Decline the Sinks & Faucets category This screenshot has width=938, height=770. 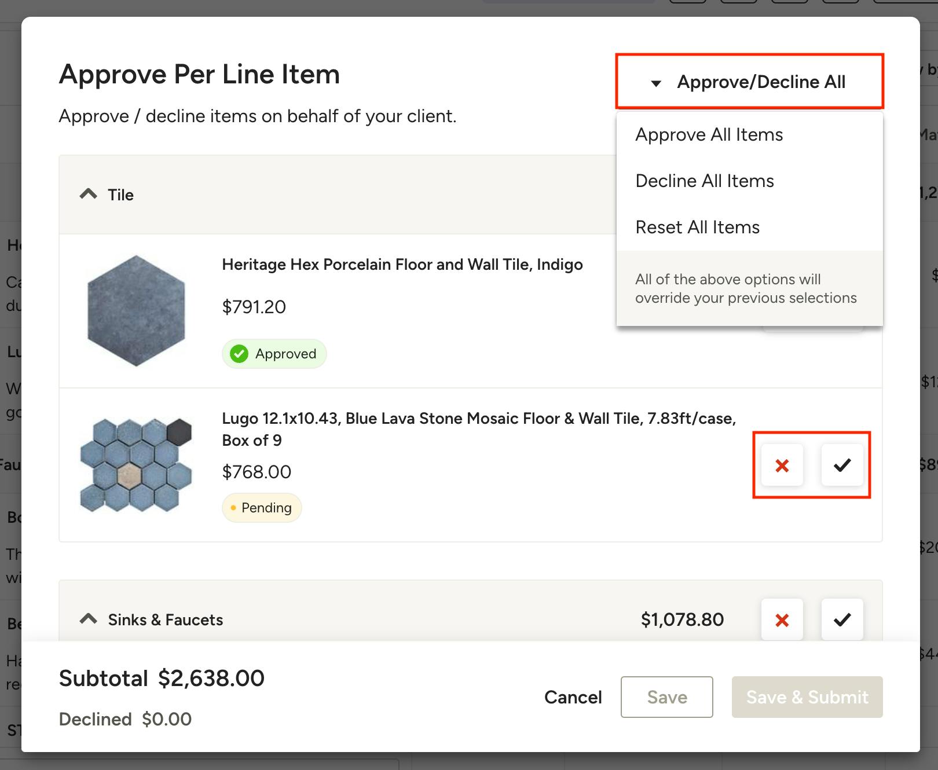click(782, 619)
